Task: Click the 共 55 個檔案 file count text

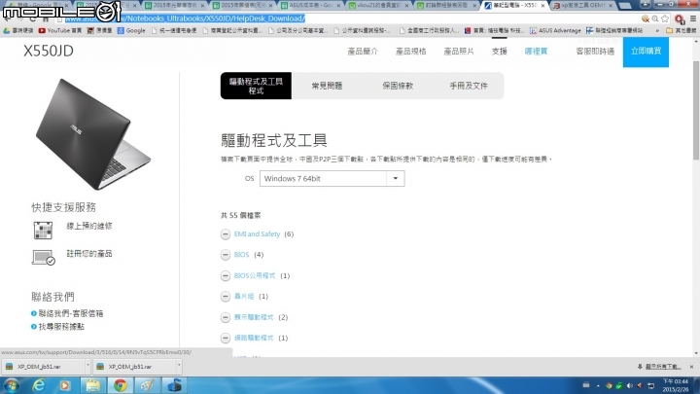Action: pos(241,215)
